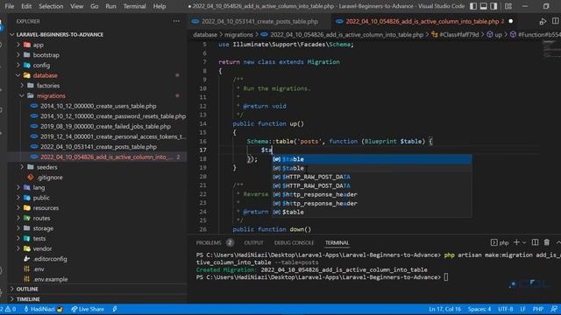The width and height of the screenshot is (561, 315).
Task: Open the Terminal menu
Action: click(134, 6)
